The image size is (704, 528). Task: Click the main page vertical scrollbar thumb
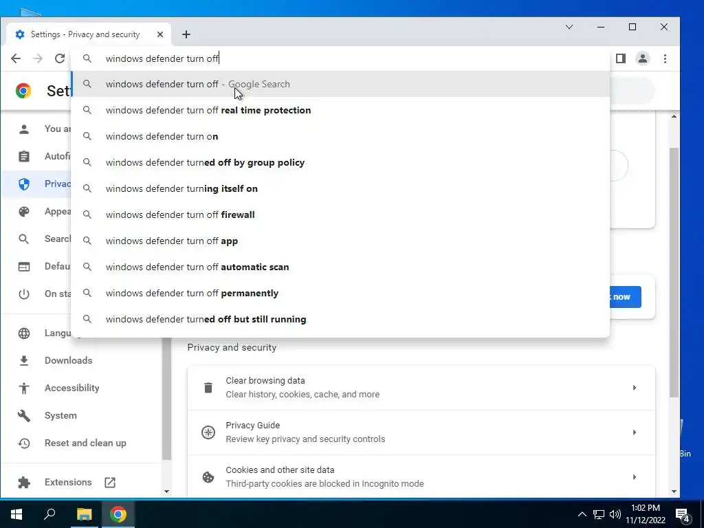[x=674, y=272]
